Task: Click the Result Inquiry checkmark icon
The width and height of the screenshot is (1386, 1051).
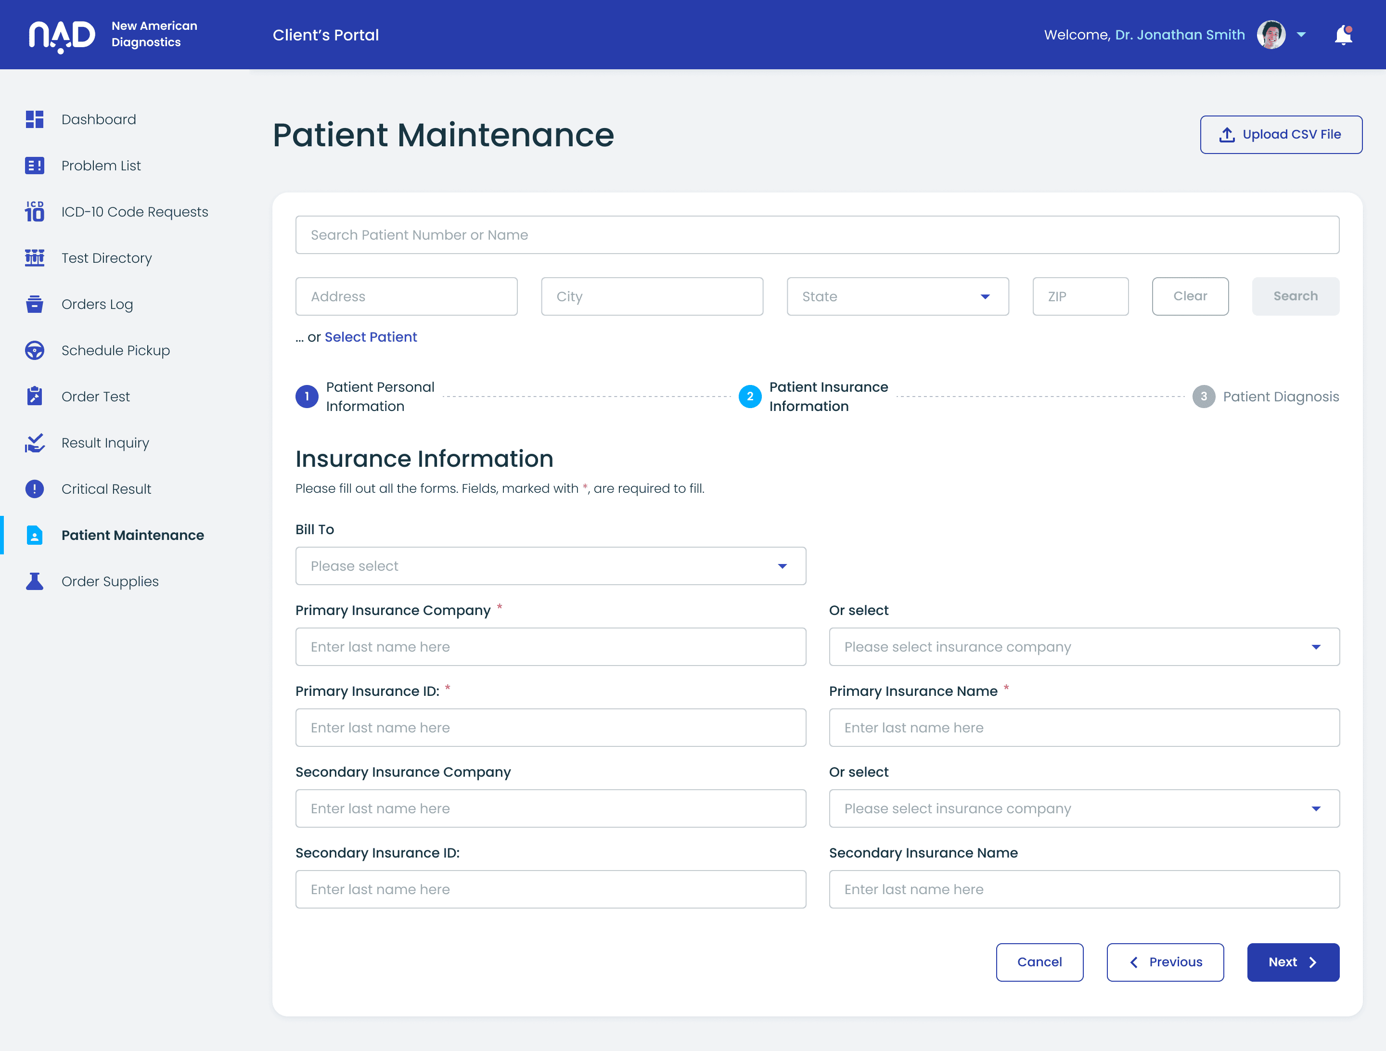Action: point(35,442)
